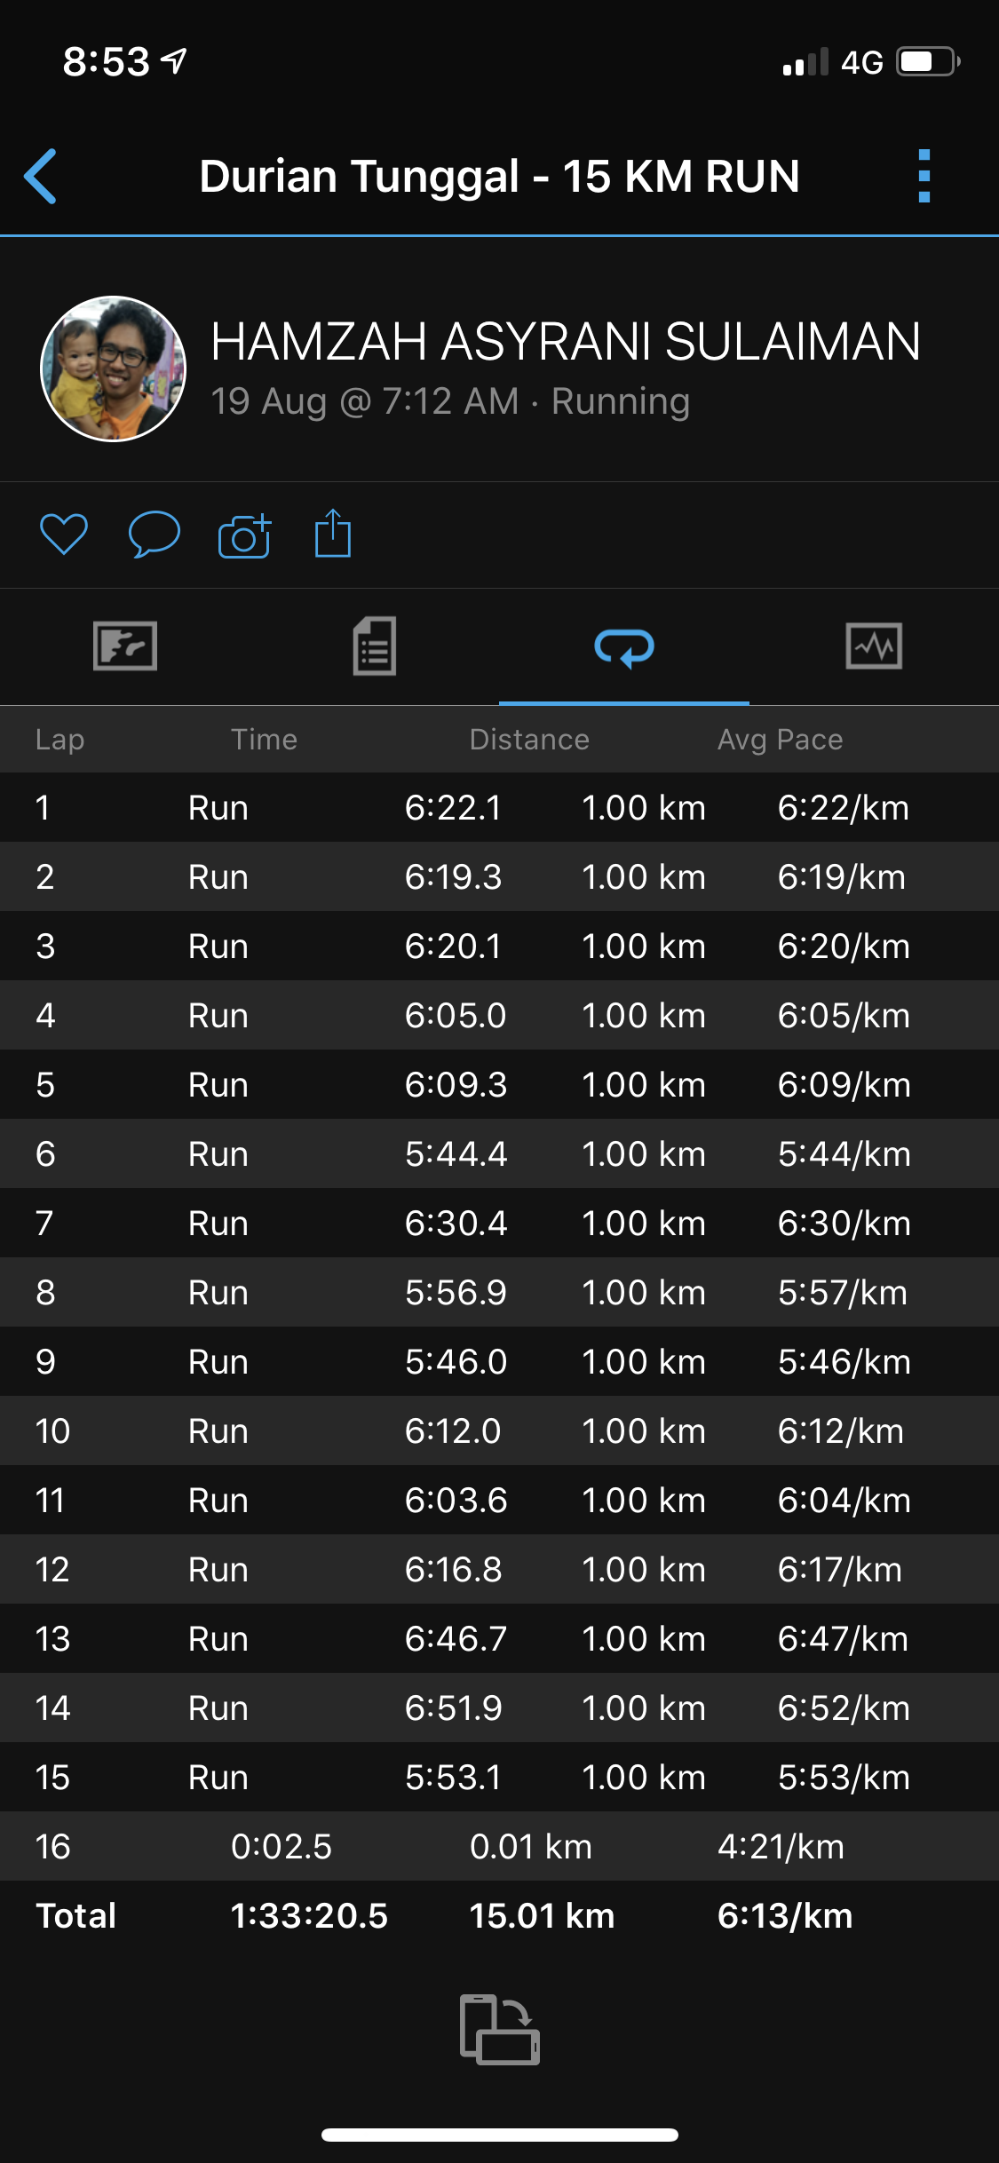Tap the share icon
999x2163 pixels.
(333, 534)
